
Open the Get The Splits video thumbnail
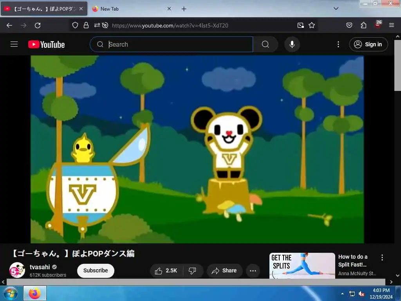pyautogui.click(x=302, y=266)
